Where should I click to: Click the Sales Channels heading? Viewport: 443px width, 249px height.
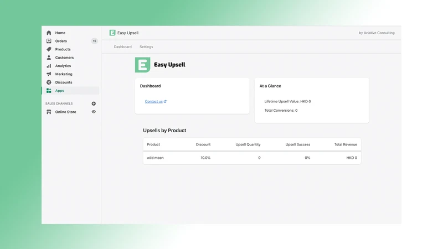click(x=59, y=103)
